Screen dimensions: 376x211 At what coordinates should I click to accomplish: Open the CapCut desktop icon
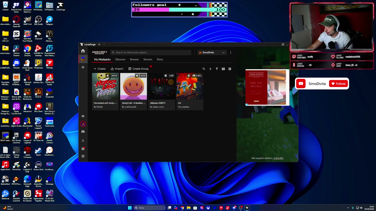pos(16,35)
